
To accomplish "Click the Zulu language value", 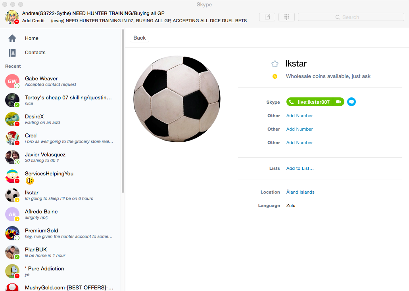I will point(290,205).
